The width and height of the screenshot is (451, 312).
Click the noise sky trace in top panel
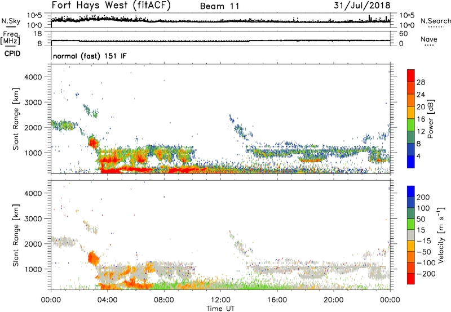click(x=220, y=21)
